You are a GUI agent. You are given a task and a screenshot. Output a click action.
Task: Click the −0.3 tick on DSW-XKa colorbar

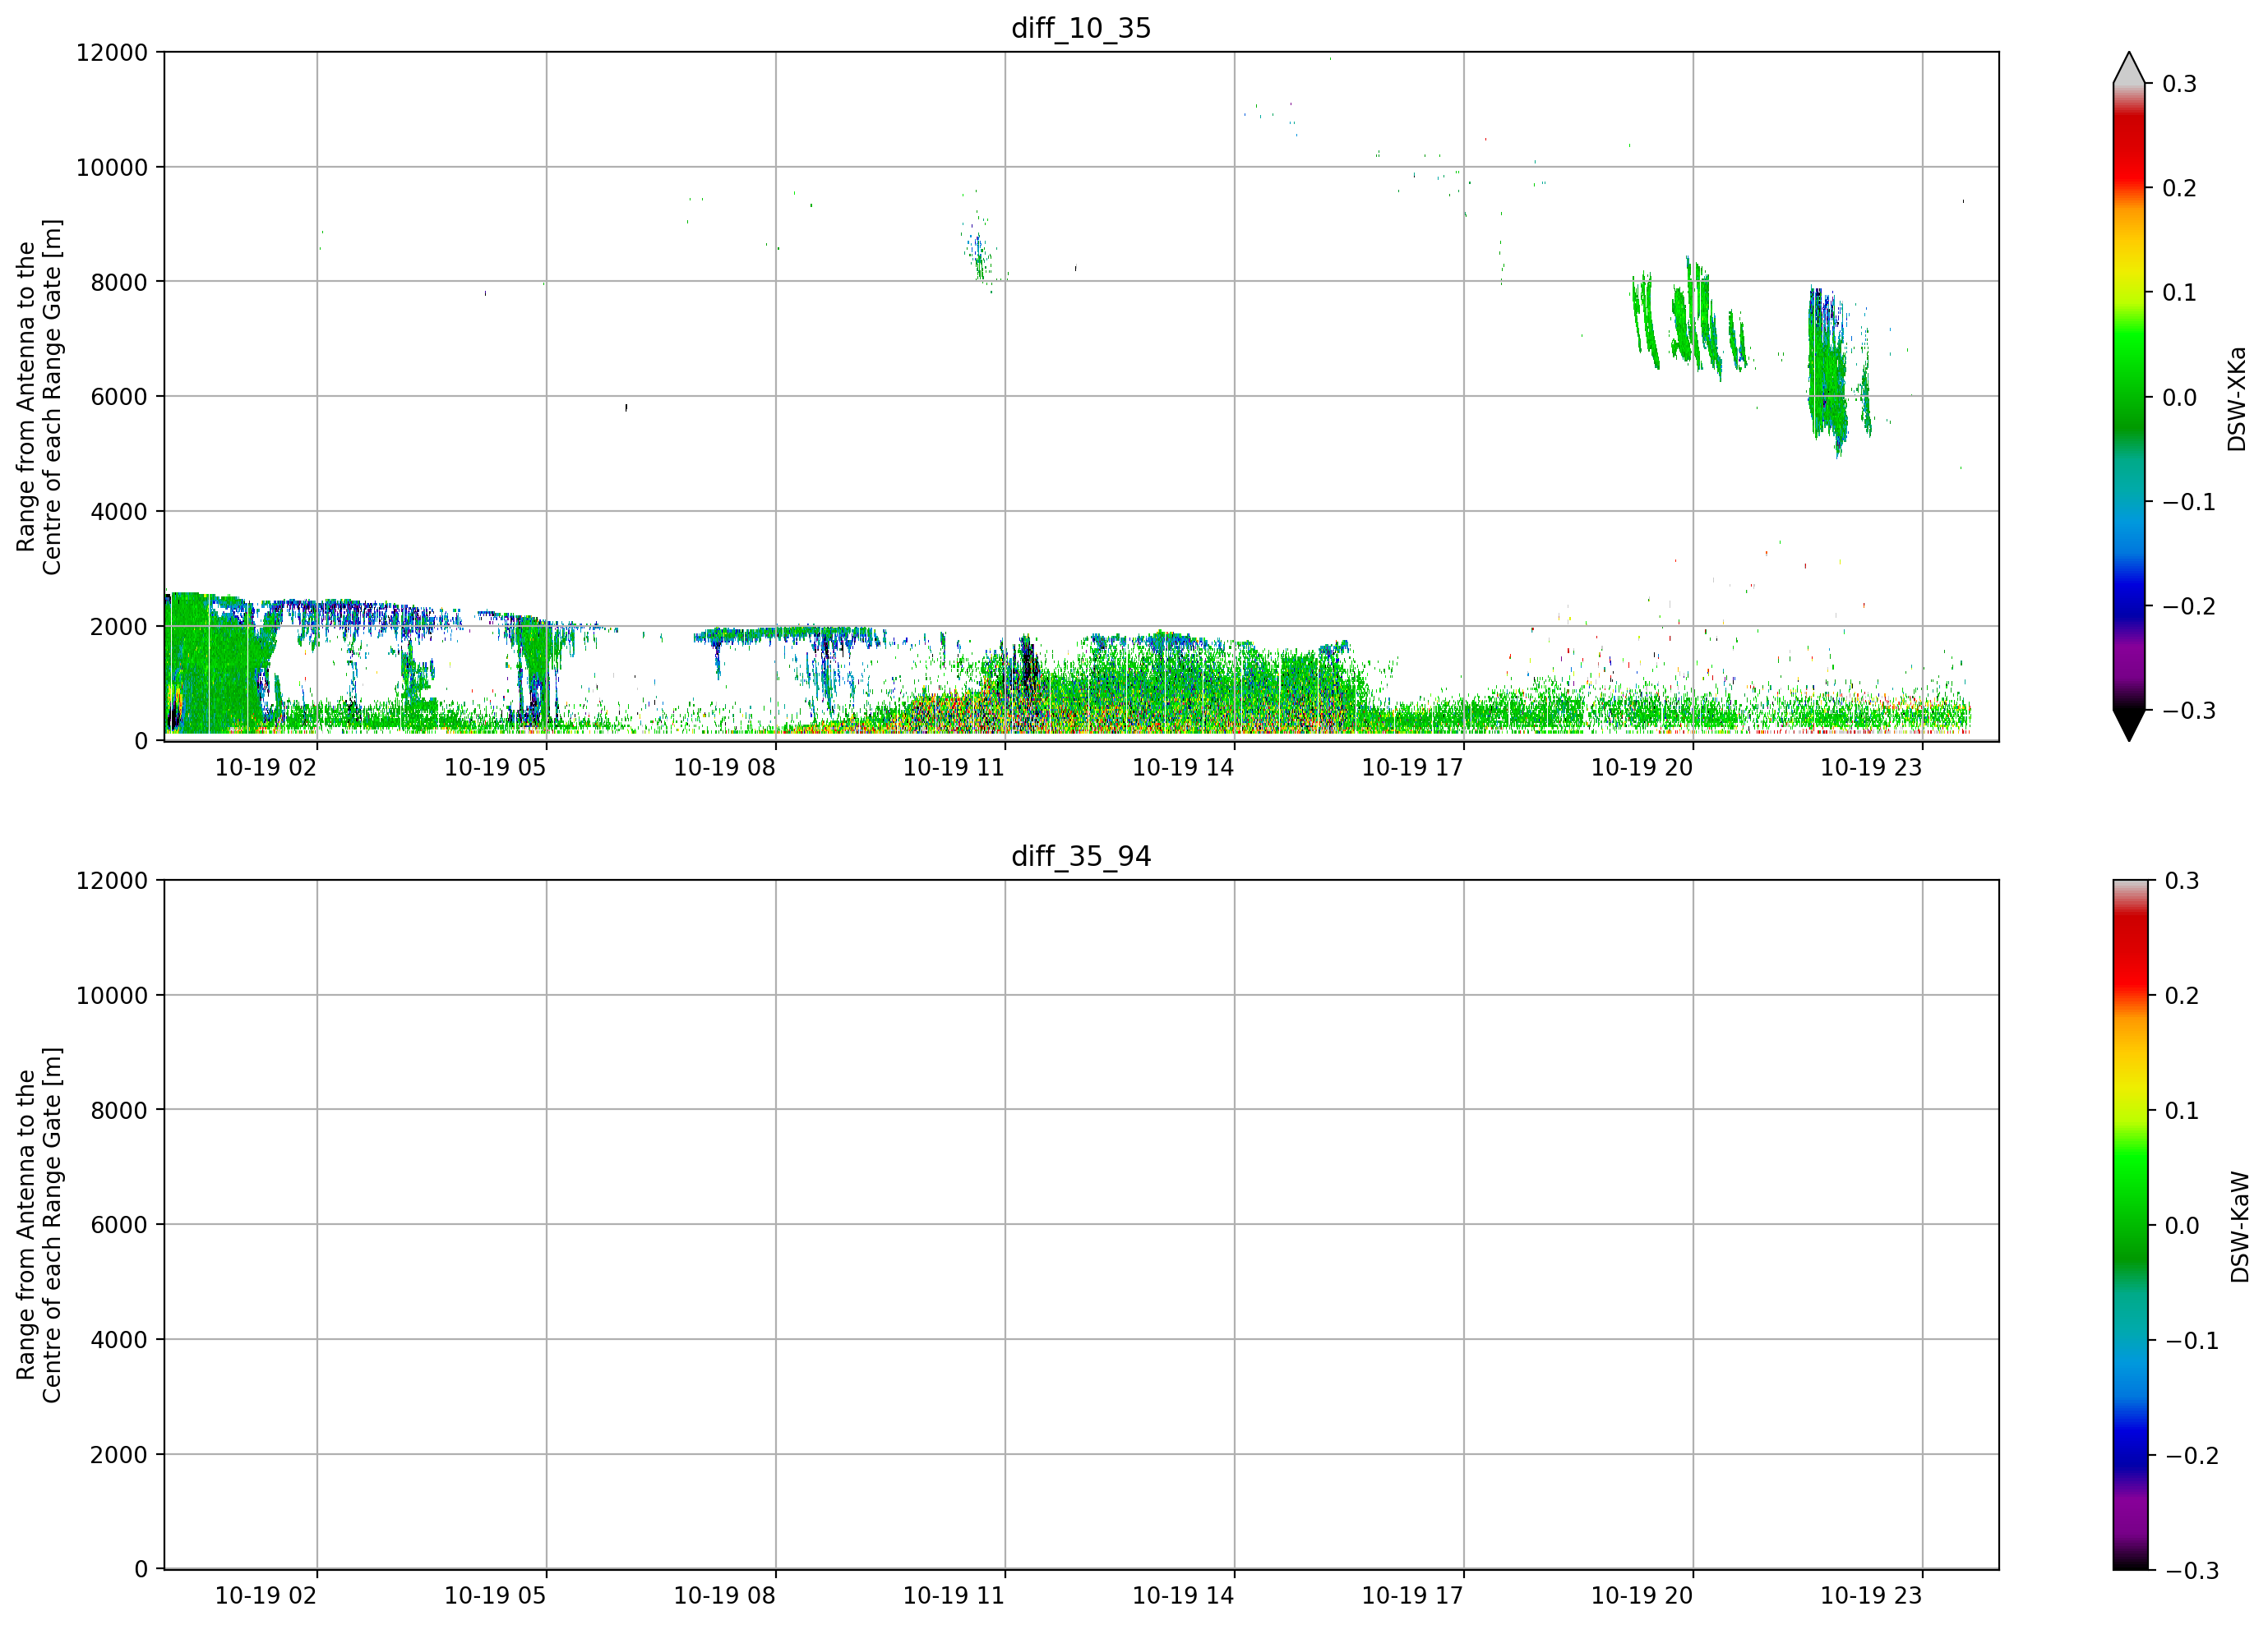[x=2189, y=711]
